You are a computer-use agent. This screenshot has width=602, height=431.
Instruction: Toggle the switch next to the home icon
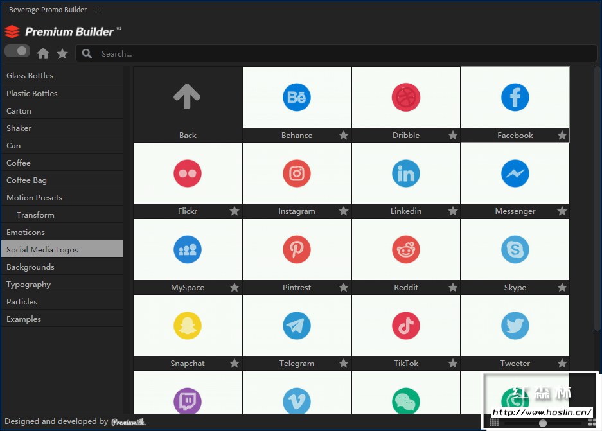[x=17, y=51]
